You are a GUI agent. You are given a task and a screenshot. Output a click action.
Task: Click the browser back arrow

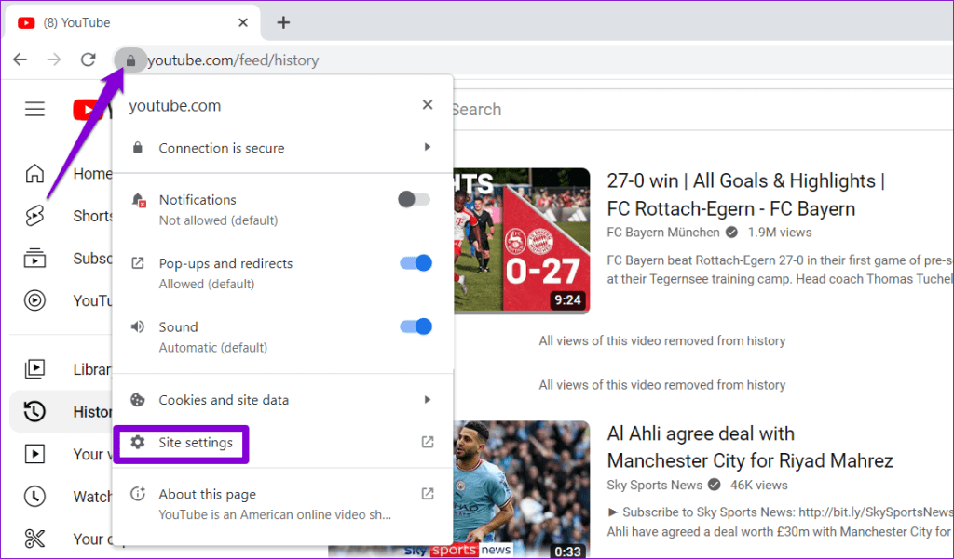point(20,60)
